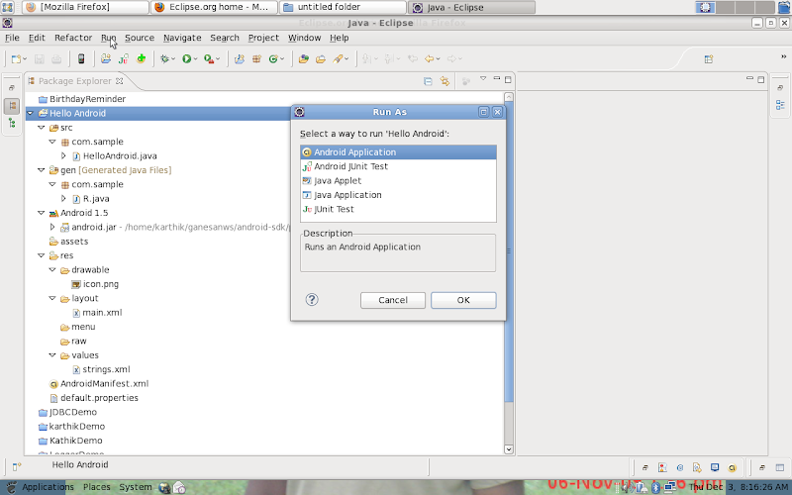
Task: Click the green New Android XML File icon
Action: pyautogui.click(x=141, y=59)
